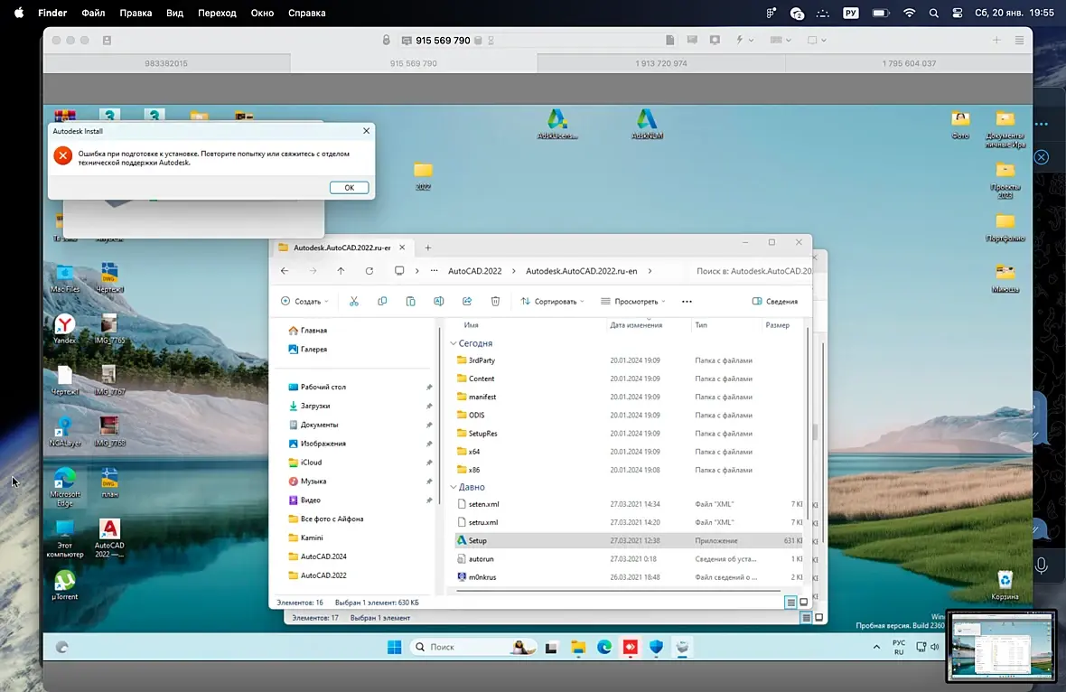Open the Переход menu in macOS menu bar
The height and width of the screenshot is (692, 1066).
coord(217,14)
